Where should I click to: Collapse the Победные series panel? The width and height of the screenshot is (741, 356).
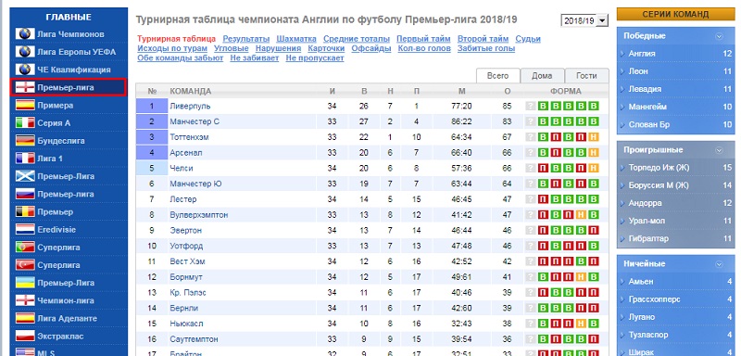pyautogui.click(x=720, y=36)
